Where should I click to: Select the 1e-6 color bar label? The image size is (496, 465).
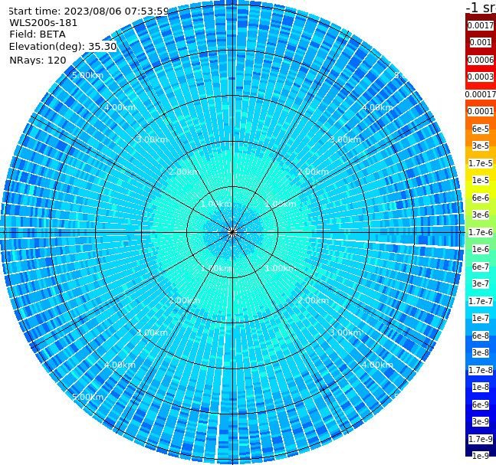point(481,249)
